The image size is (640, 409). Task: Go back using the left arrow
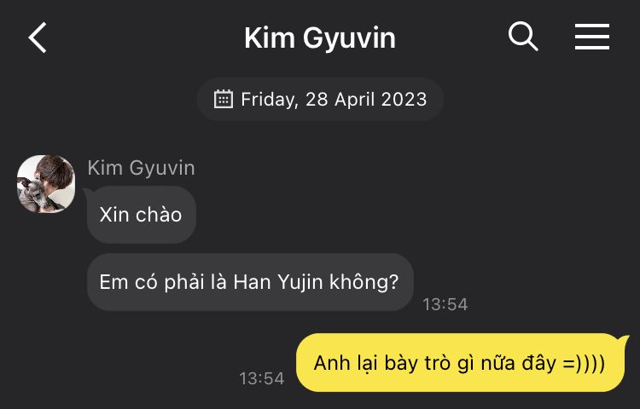point(38,37)
